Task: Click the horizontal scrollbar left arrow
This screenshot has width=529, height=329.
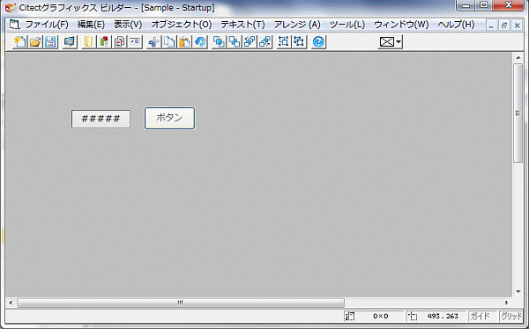Action: [x=11, y=303]
